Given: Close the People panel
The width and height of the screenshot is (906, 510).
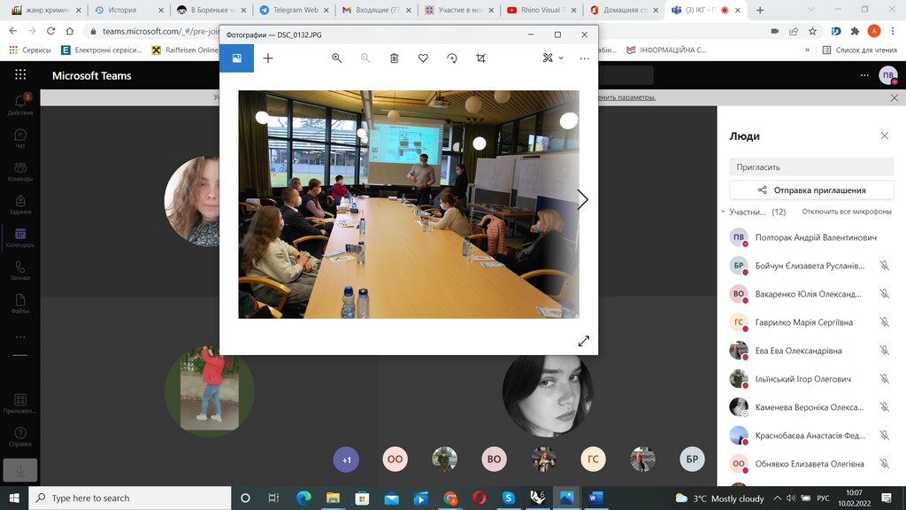Looking at the screenshot, I should point(884,135).
